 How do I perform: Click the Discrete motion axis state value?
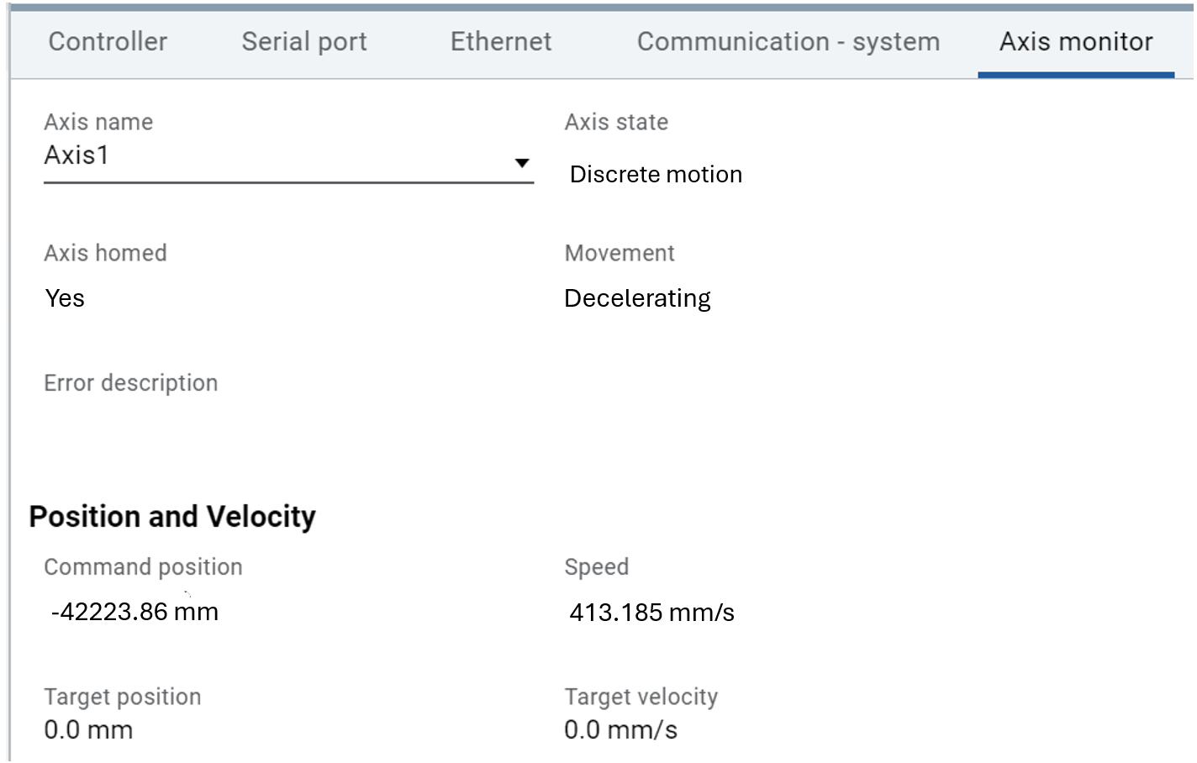656,175
